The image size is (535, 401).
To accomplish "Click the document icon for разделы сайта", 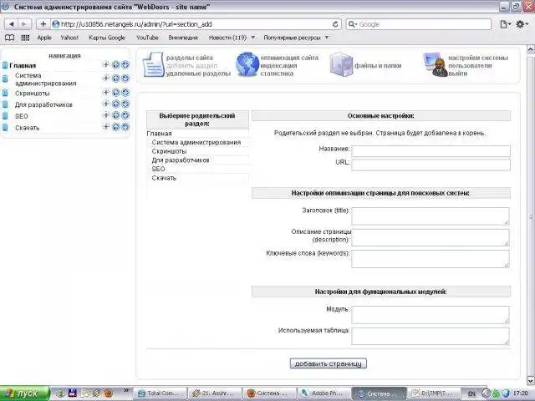I will coord(153,65).
